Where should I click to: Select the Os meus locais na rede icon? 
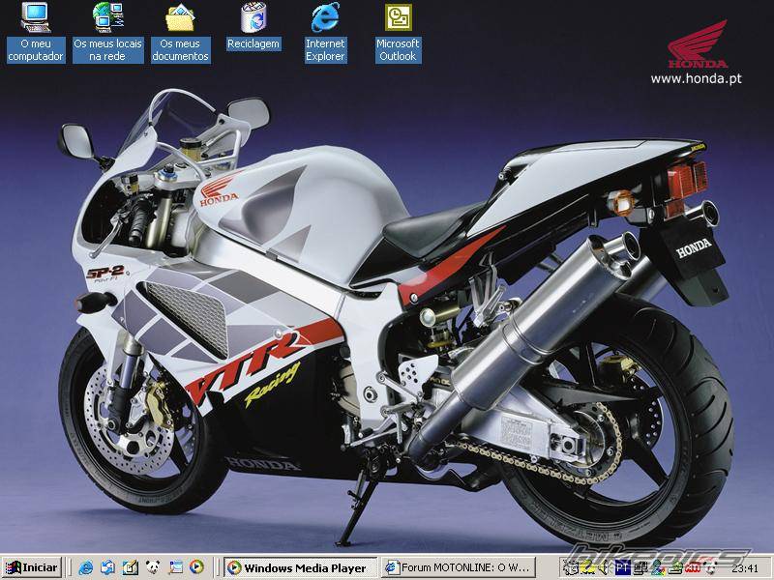[x=108, y=33]
